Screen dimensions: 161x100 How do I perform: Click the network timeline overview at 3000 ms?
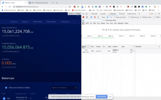(x=111, y=36)
